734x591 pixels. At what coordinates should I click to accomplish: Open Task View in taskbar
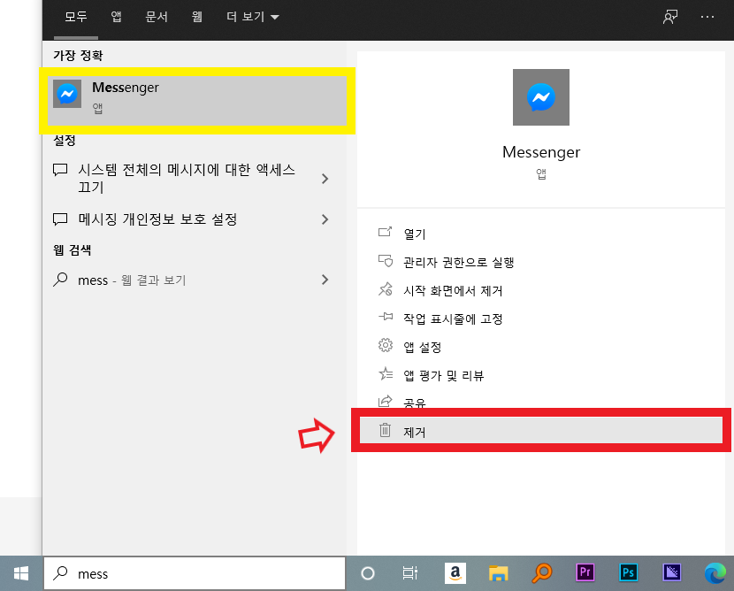[x=410, y=573]
